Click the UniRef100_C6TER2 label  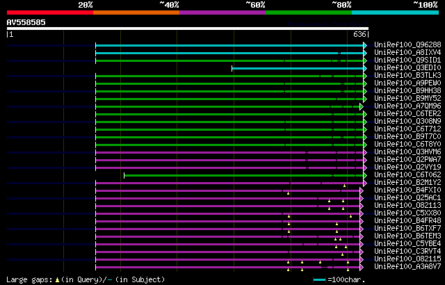pos(407,114)
